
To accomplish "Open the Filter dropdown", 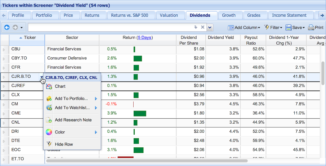I will pos(273,27).
